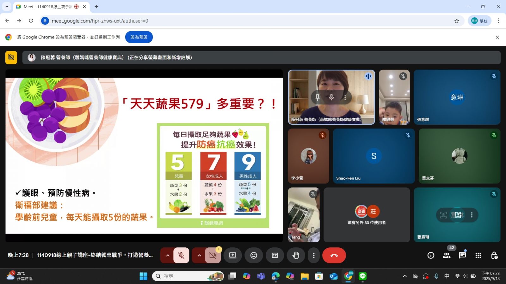This screenshot has height=284, width=506.
Task: Turn on closed captions
Action: click(275, 255)
